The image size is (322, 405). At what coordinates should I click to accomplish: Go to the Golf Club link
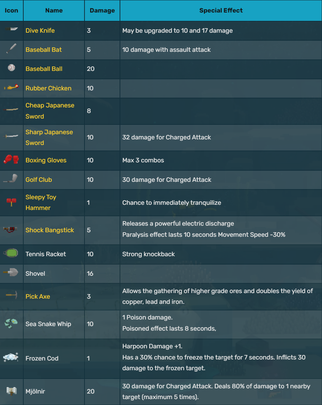[39, 180]
